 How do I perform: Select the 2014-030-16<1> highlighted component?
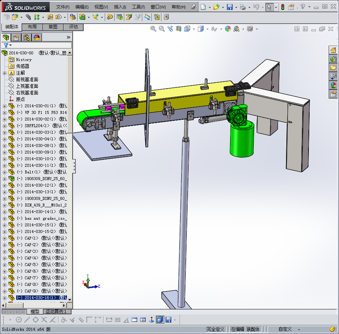tap(42, 298)
